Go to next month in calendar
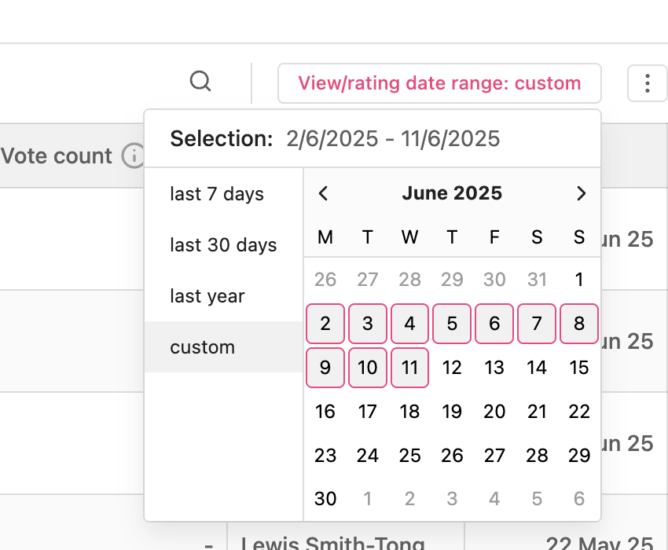 click(x=581, y=193)
